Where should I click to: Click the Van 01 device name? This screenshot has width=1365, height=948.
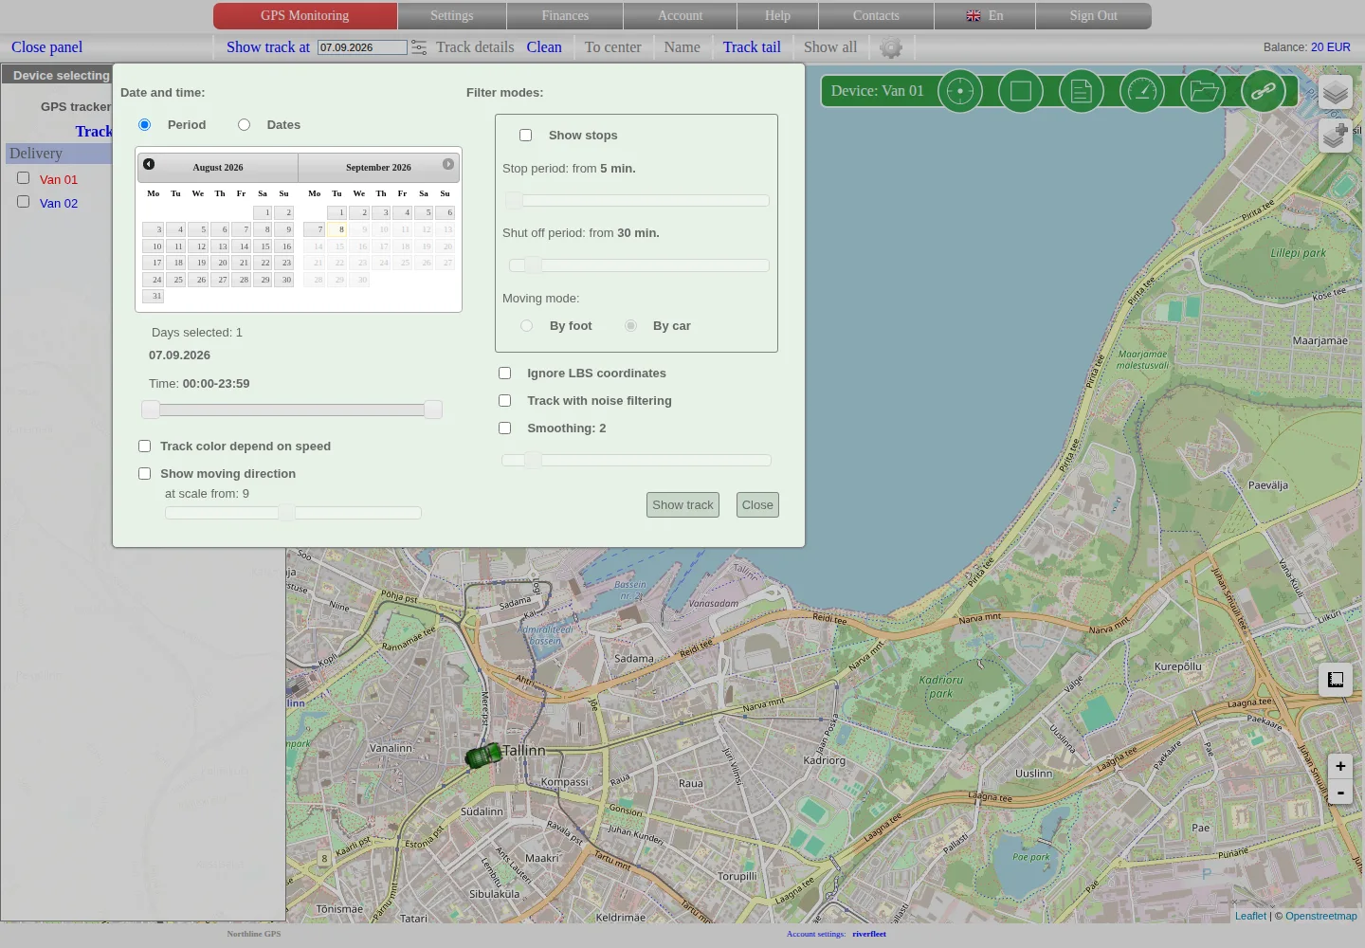coord(59,179)
